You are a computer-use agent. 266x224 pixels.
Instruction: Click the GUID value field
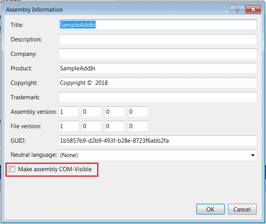point(158,141)
